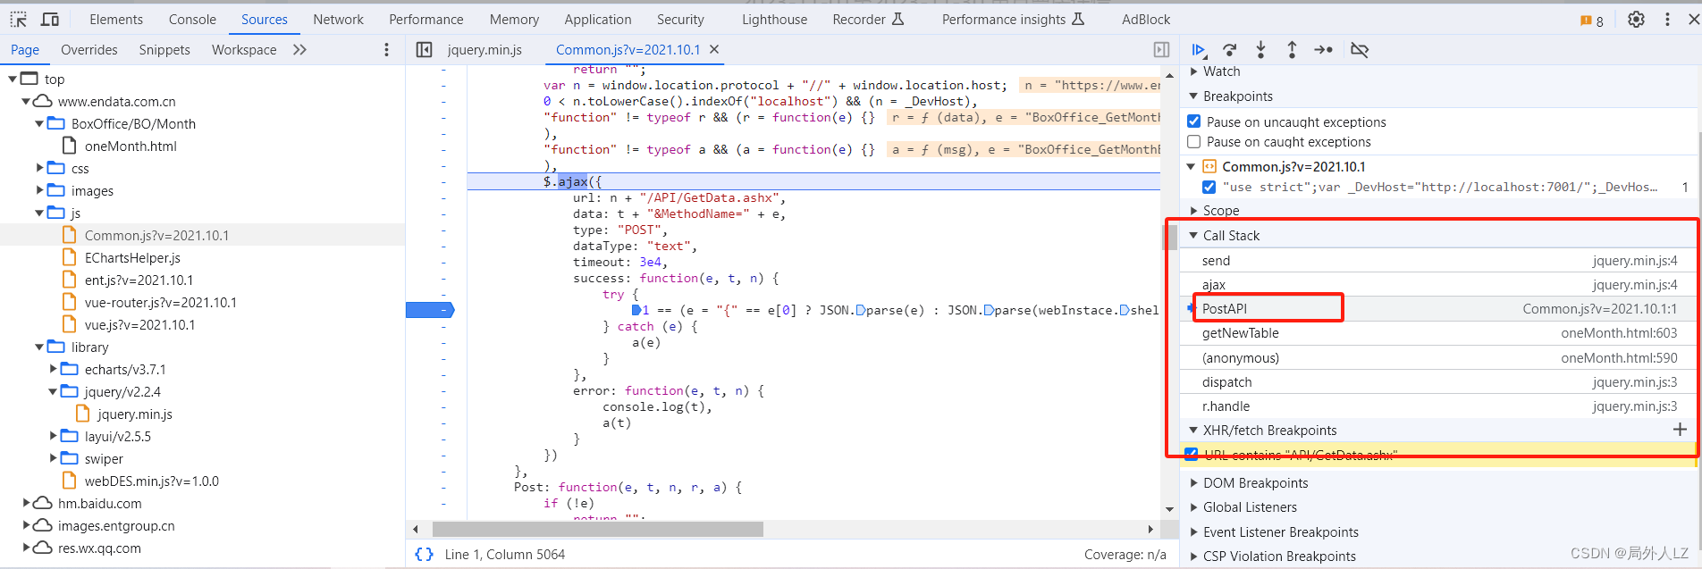Open the Network panel

(x=338, y=20)
